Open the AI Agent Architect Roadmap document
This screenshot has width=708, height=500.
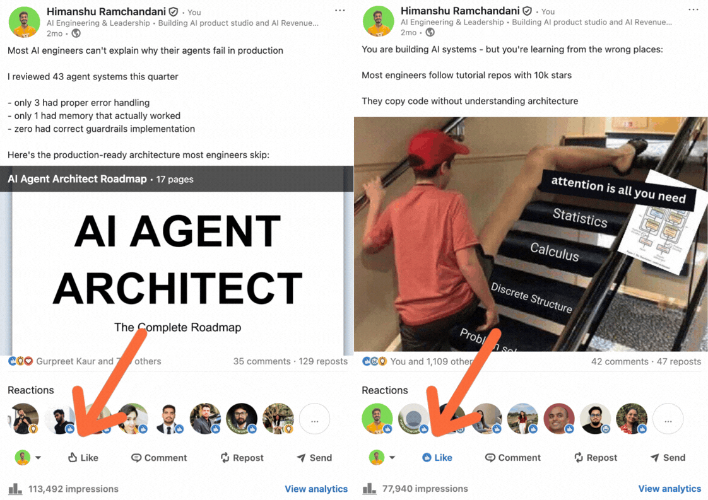pyautogui.click(x=177, y=261)
